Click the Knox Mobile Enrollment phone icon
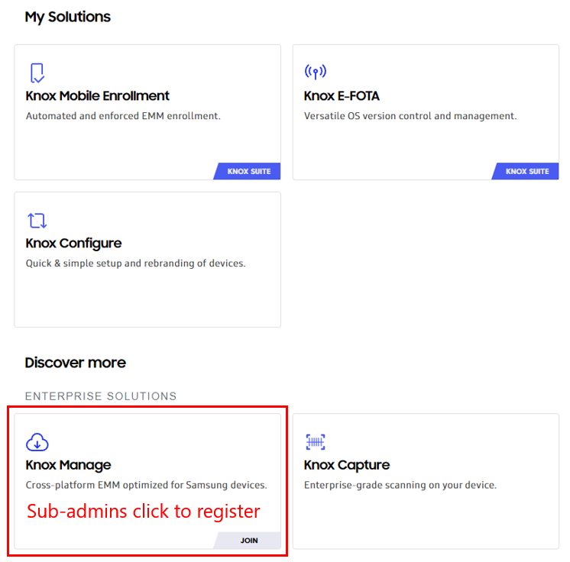 37,73
